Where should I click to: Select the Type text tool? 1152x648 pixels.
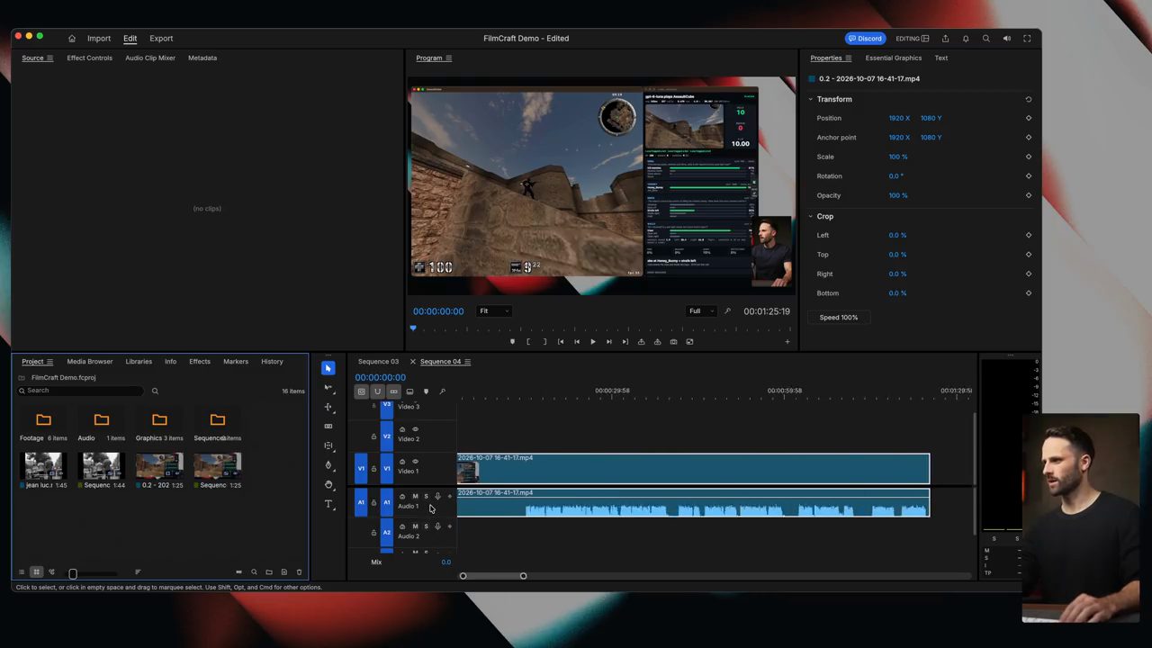point(328,504)
